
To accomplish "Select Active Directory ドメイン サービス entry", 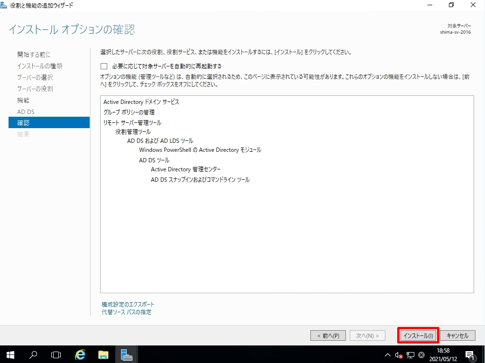I will pyautogui.click(x=141, y=102).
